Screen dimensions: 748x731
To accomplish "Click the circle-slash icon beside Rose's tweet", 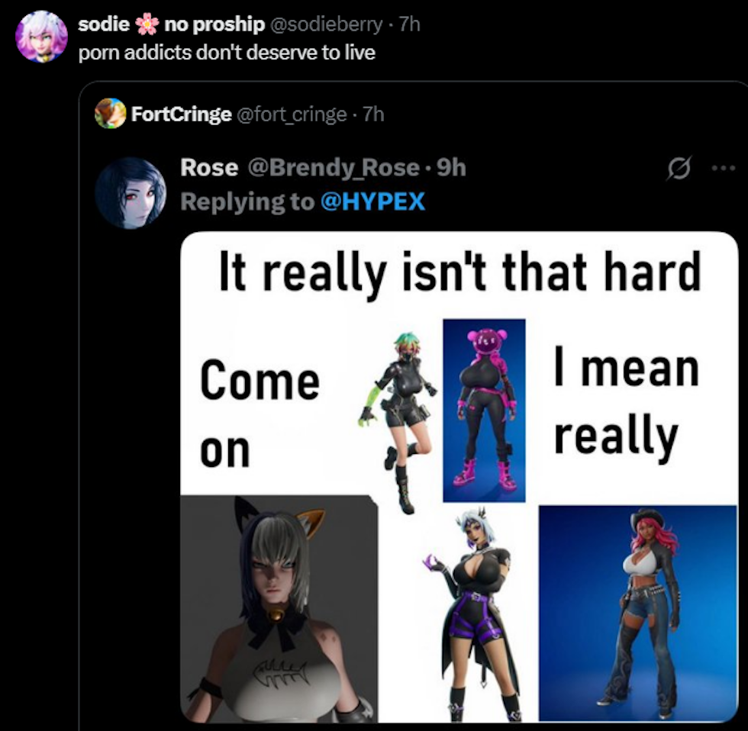I will point(679,168).
